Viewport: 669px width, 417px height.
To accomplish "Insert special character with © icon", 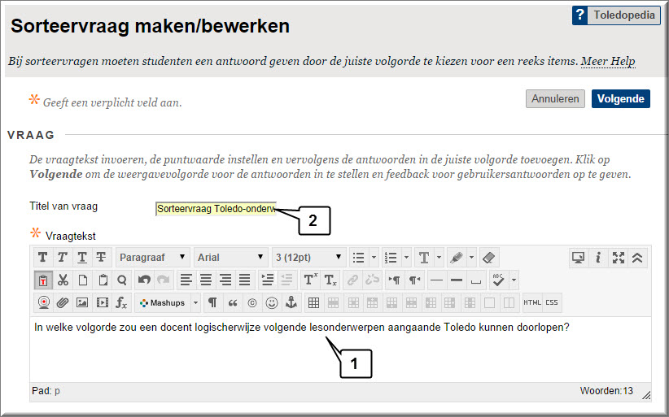I will pyautogui.click(x=252, y=303).
